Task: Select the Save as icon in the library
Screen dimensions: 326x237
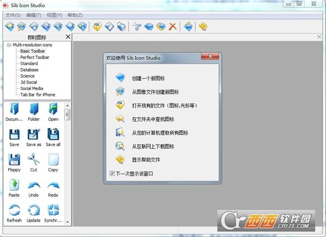Action: pyautogui.click(x=34, y=138)
